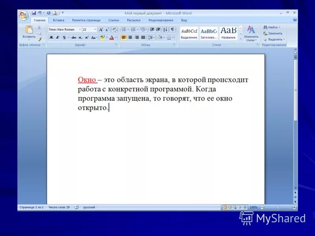Click the Заменить button
The height and width of the screenshot is (236, 315).
pos(273,33)
